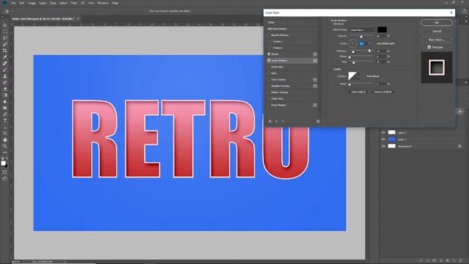The width and height of the screenshot is (469, 264).
Task: Select the Gradient tool
Action: [x=5, y=95]
